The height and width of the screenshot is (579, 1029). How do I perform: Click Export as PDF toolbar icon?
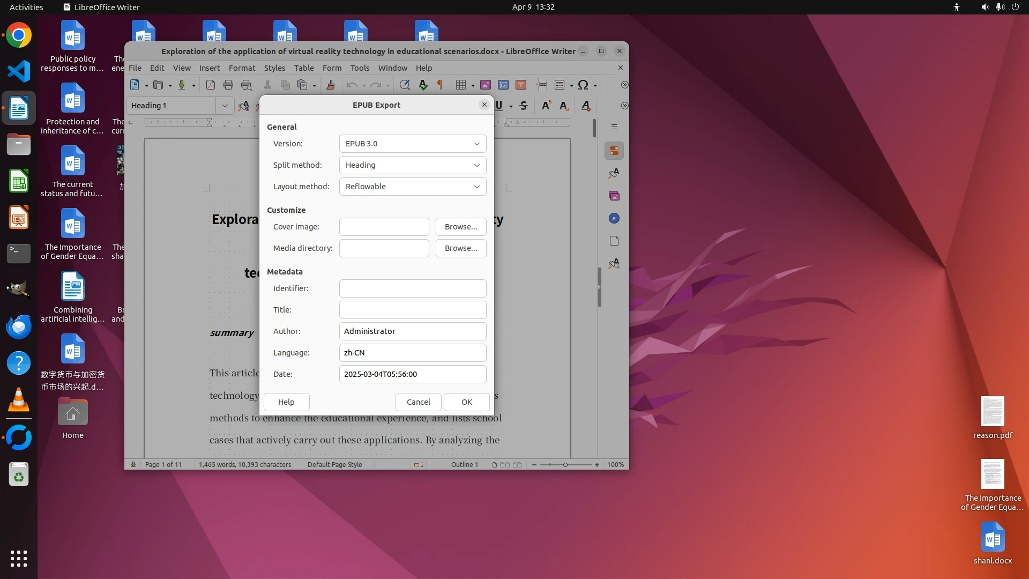211,85
